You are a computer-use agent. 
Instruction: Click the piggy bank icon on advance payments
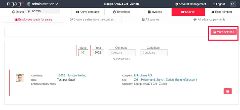(x=195, y=20)
